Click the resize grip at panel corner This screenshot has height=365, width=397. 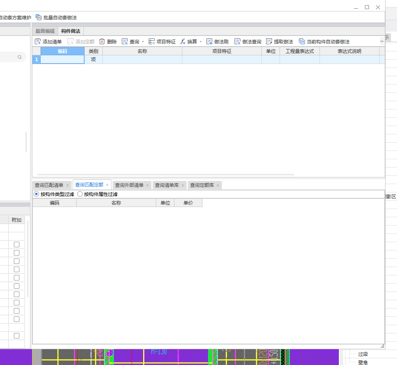click(x=382, y=346)
